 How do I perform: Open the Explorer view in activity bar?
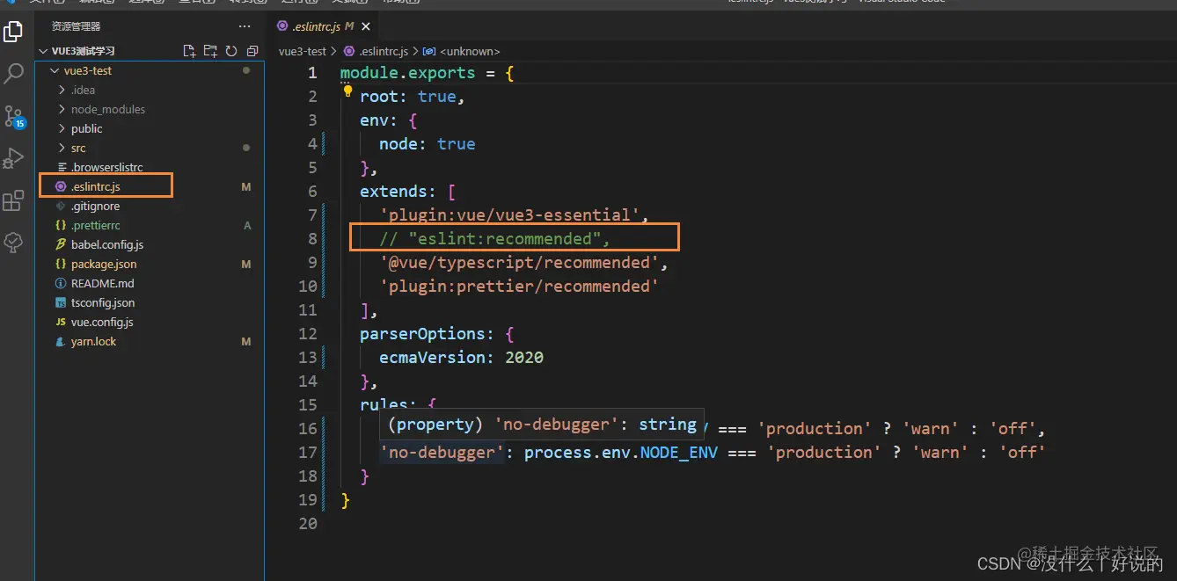(x=13, y=33)
